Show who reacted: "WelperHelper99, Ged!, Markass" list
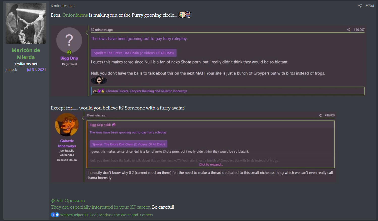 click(106, 215)
